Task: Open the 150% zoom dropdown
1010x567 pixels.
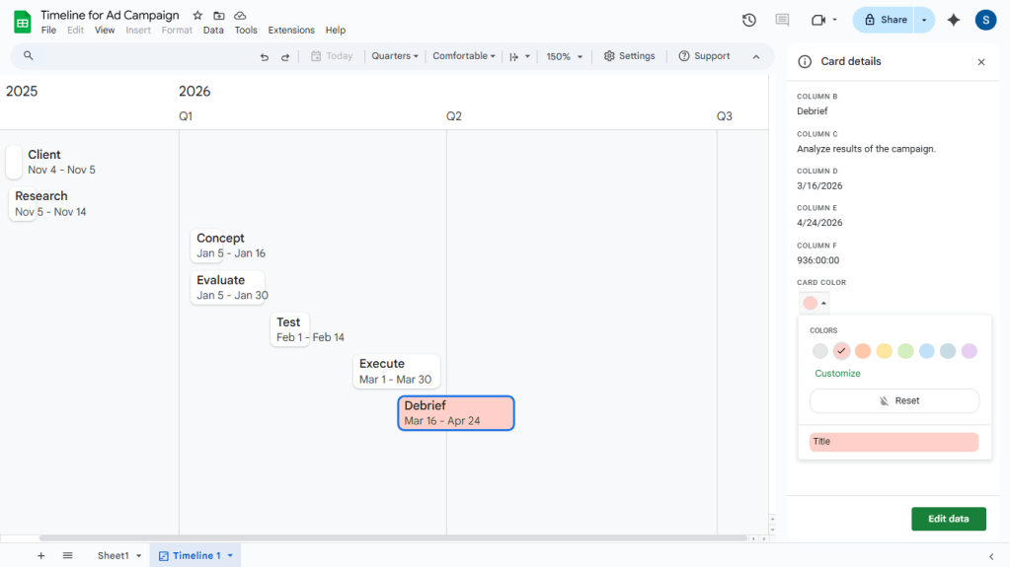Action: tap(565, 56)
